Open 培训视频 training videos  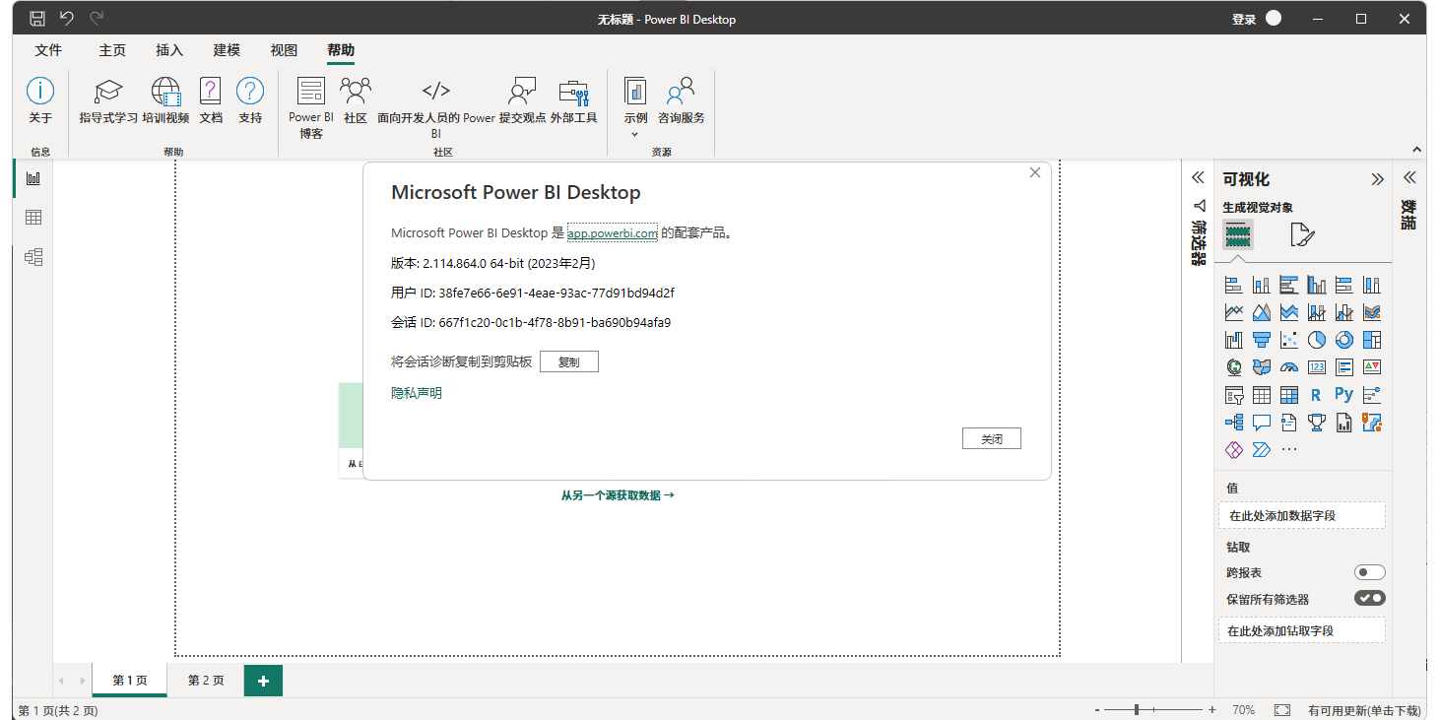click(x=165, y=93)
